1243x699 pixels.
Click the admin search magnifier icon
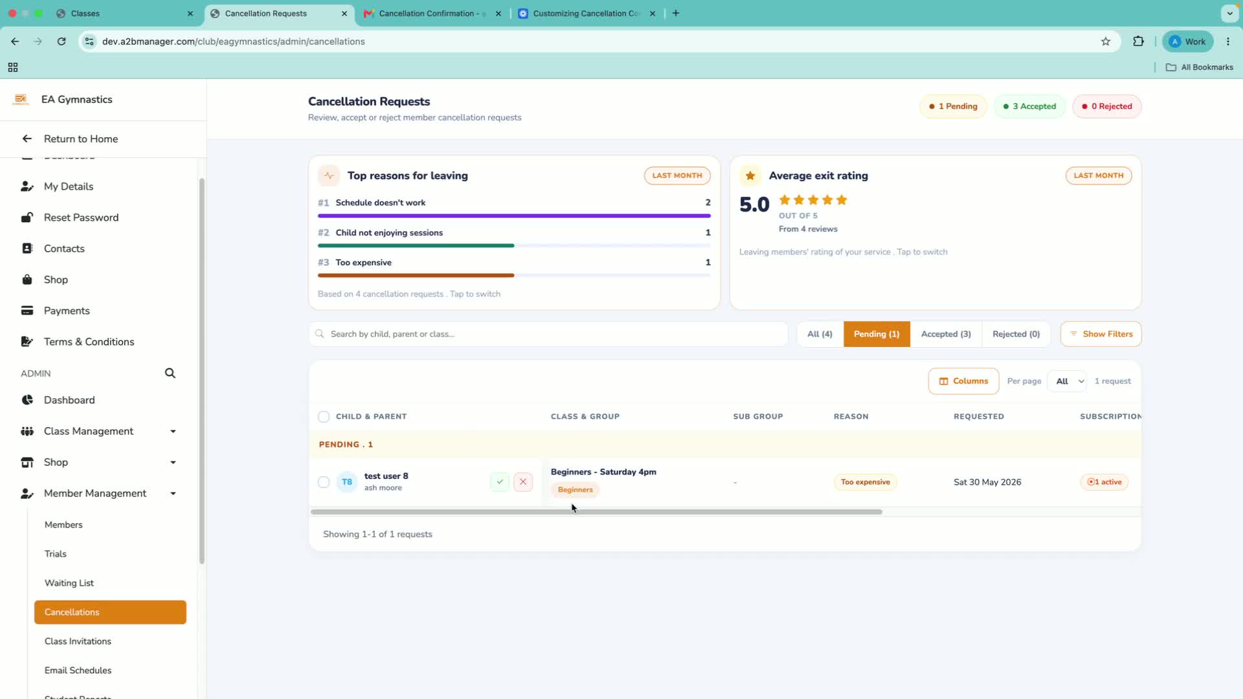pyautogui.click(x=170, y=373)
